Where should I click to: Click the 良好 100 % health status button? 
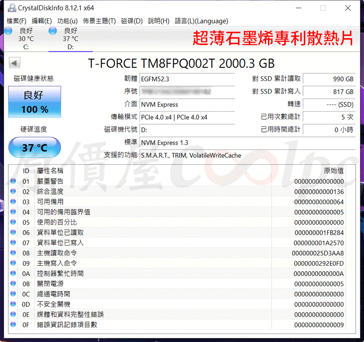(x=35, y=102)
